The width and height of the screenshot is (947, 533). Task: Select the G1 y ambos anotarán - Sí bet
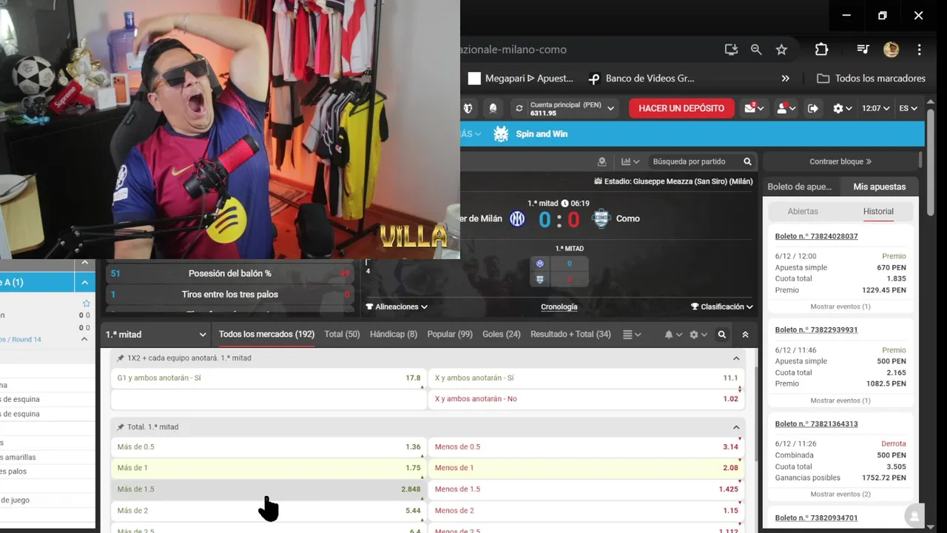269,378
